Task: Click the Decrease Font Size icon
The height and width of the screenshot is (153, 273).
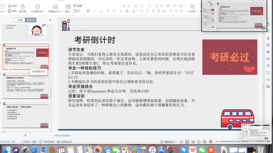Action: click(x=129, y=6)
